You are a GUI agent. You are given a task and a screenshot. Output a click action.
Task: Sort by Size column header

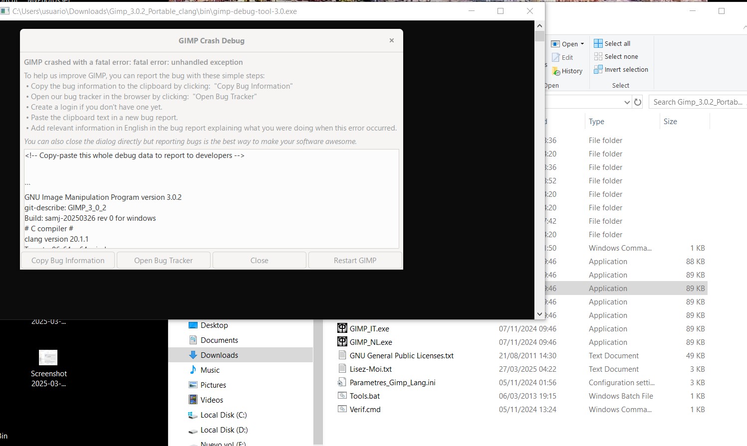coord(670,121)
